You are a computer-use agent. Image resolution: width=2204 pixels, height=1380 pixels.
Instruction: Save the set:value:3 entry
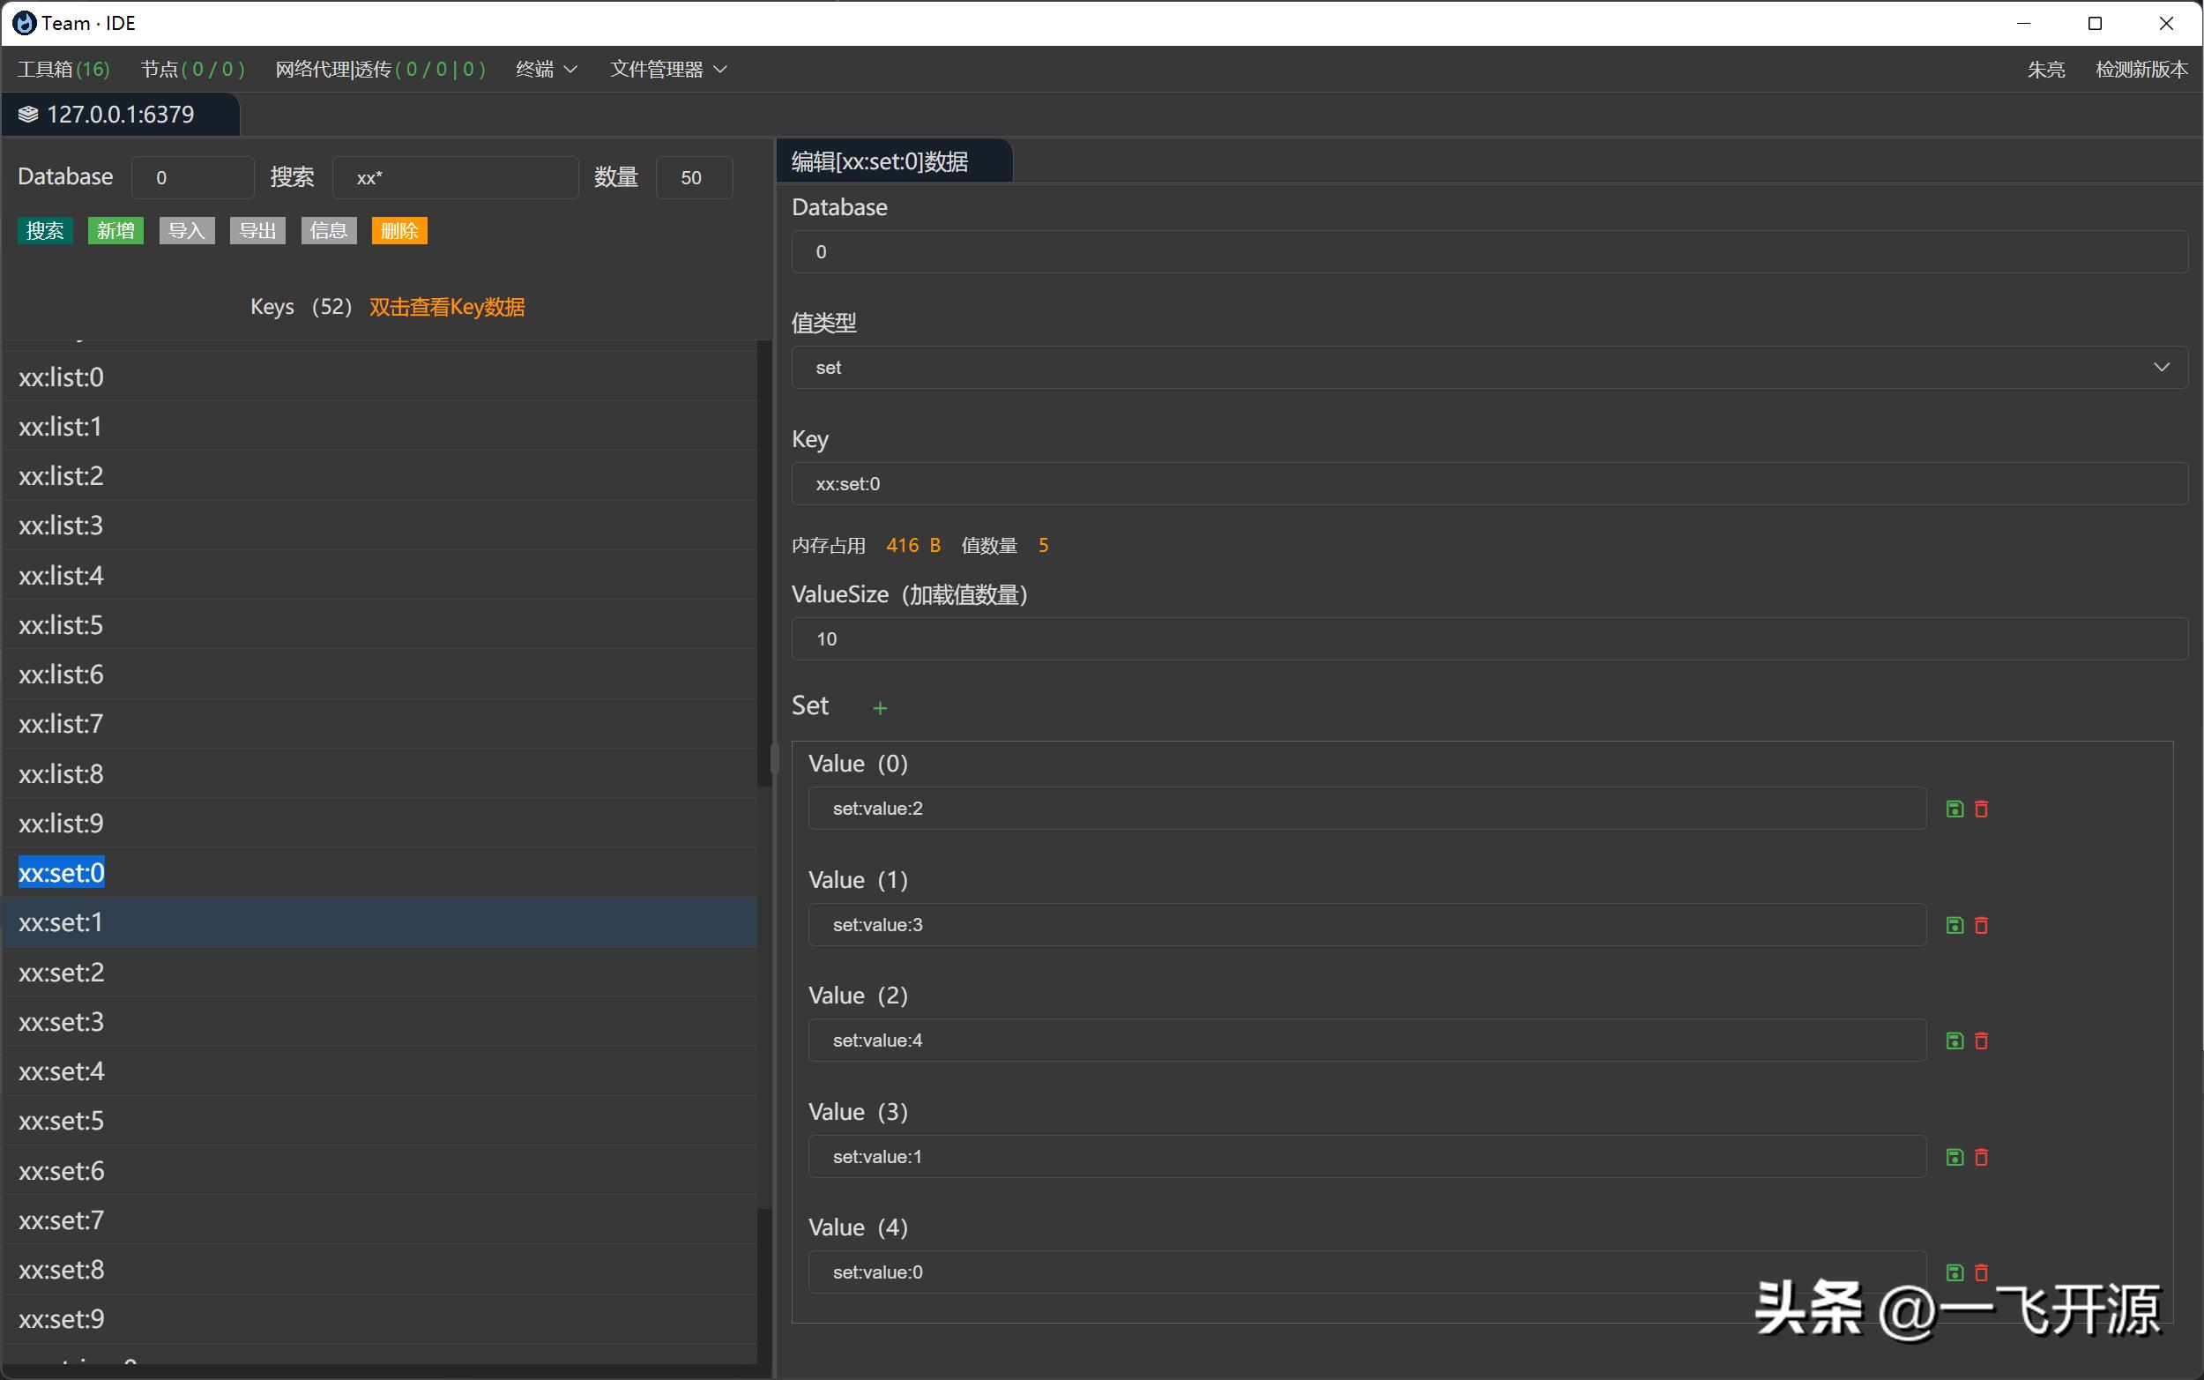[x=1954, y=925]
